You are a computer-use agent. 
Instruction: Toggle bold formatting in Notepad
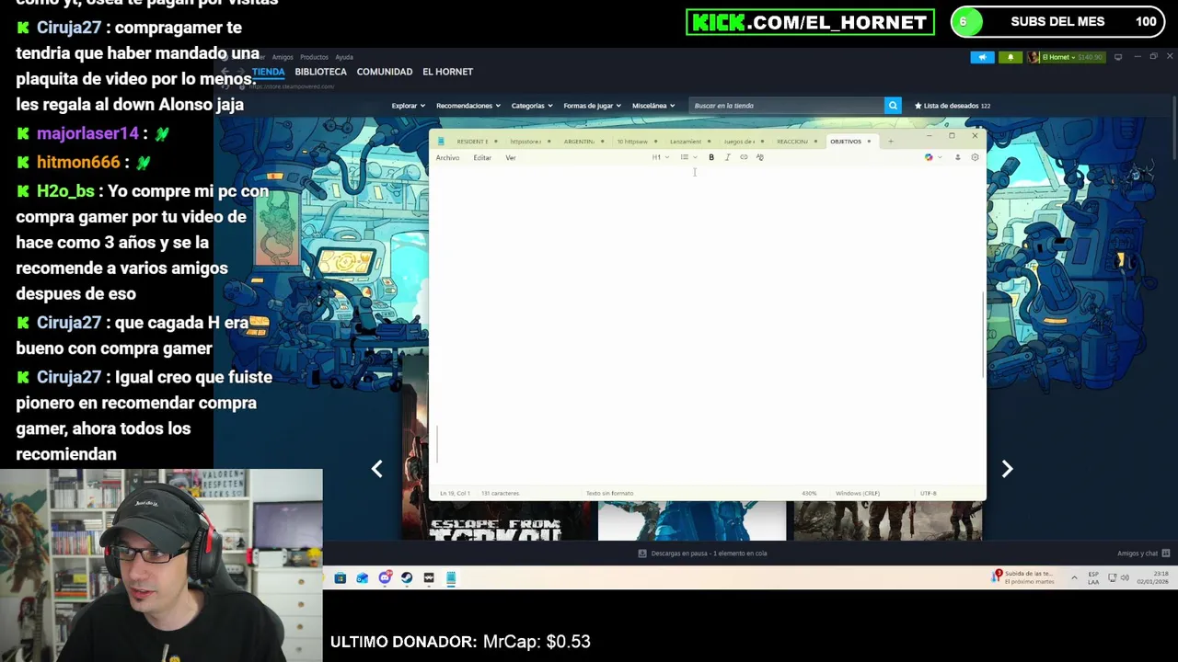[x=711, y=157]
